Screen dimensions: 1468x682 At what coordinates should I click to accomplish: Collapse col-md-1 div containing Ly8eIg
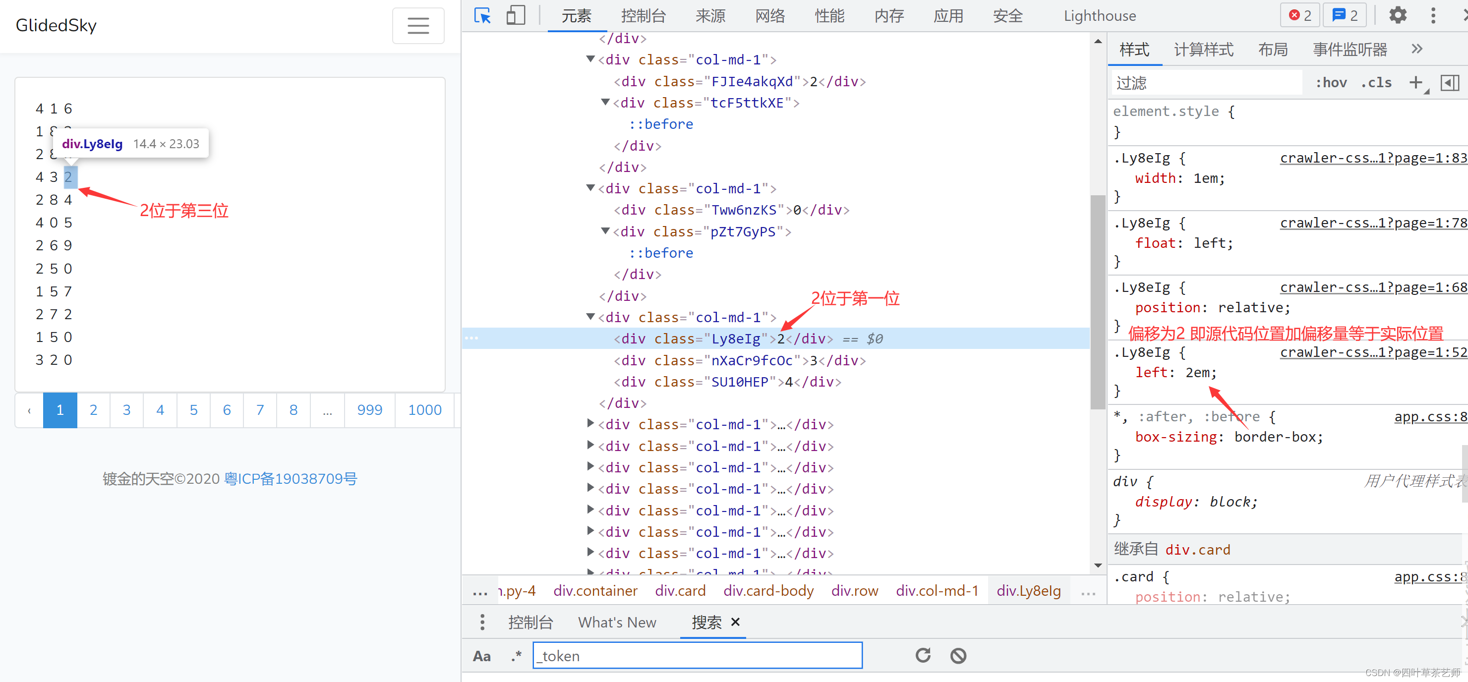coord(590,317)
